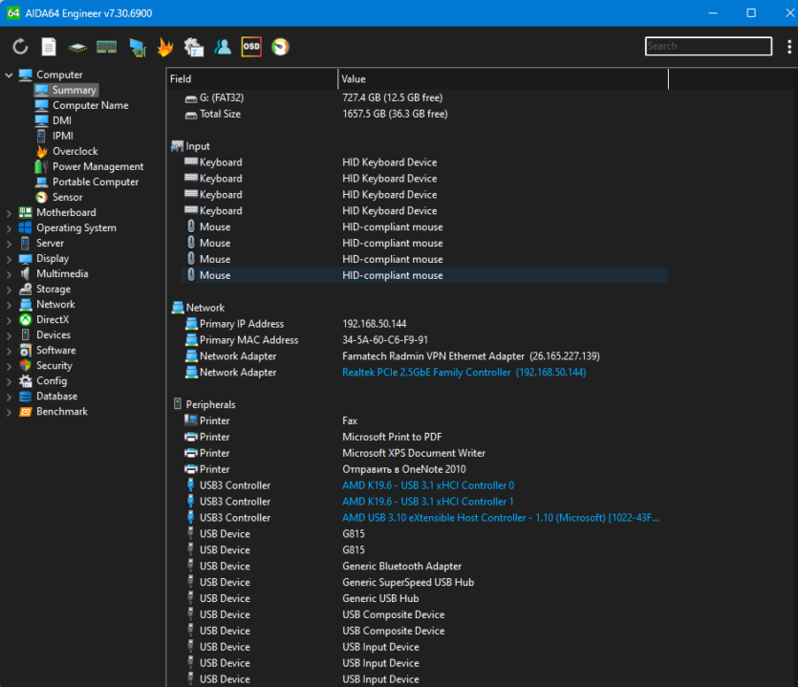798x687 pixels.
Task: Open AMD USB 3.10 eXtensible Host Controller link
Action: click(500, 518)
